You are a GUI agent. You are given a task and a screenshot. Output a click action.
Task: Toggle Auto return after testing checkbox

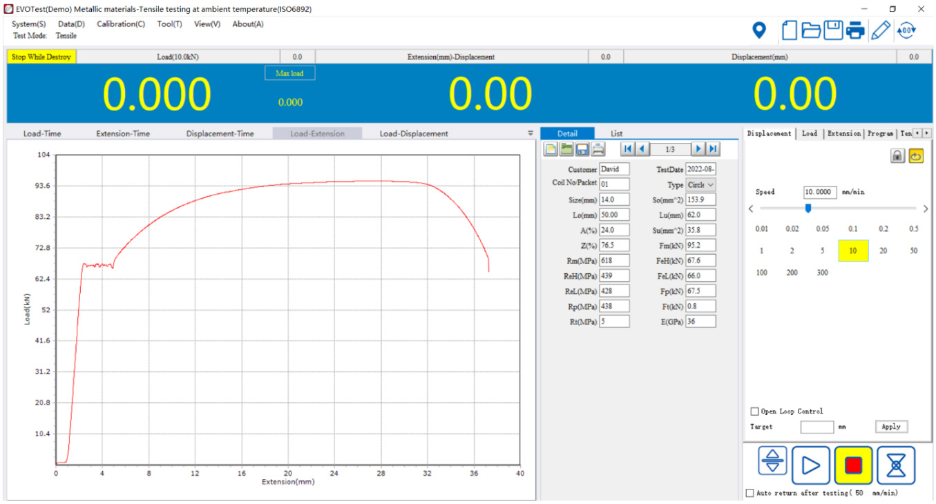750,493
